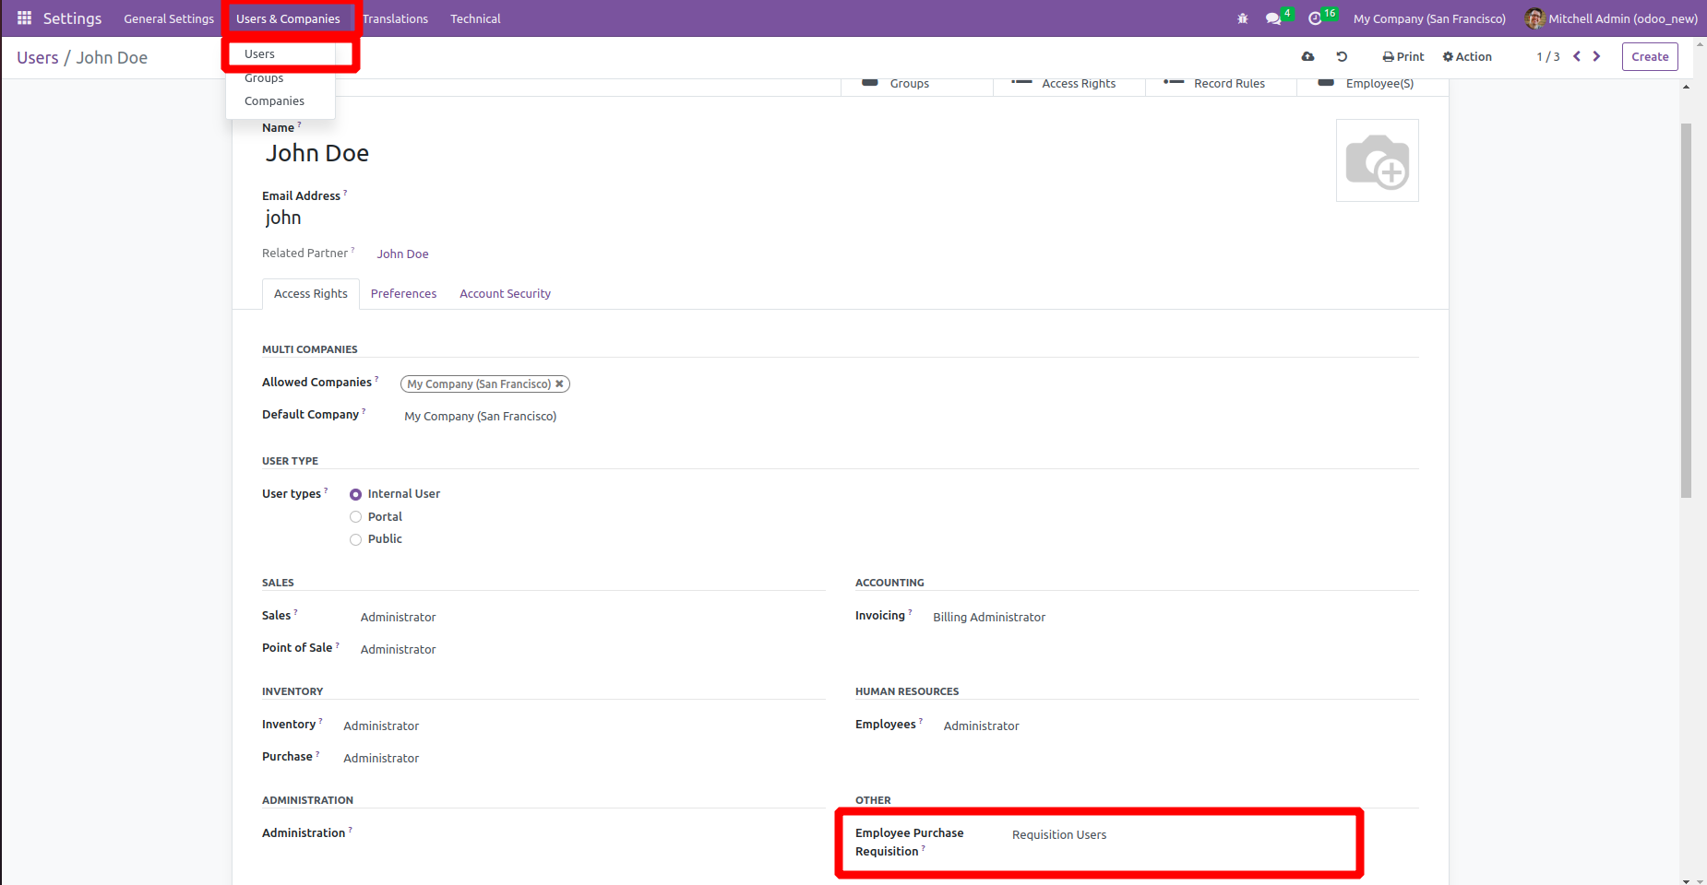Open the company switcher menu
Viewport: 1707px width, 885px height.
[1429, 18]
